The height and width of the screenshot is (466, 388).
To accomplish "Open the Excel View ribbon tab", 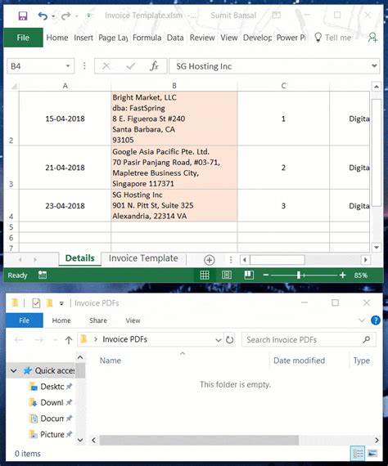I will click(229, 38).
